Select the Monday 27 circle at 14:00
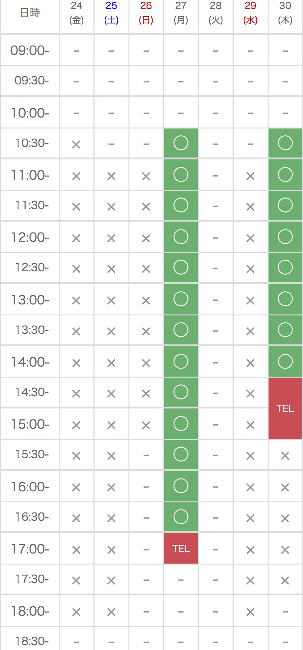The height and width of the screenshot is (650, 303). point(181,362)
